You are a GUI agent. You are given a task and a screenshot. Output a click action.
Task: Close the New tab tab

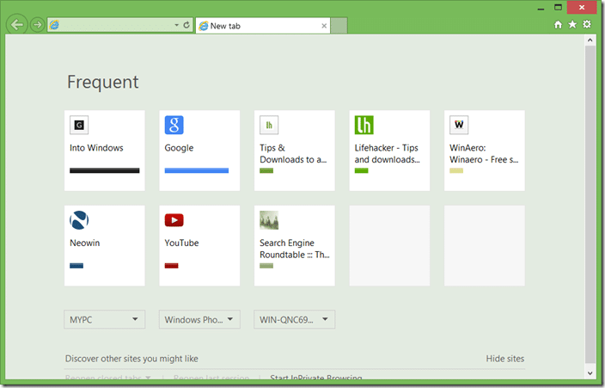click(x=324, y=26)
